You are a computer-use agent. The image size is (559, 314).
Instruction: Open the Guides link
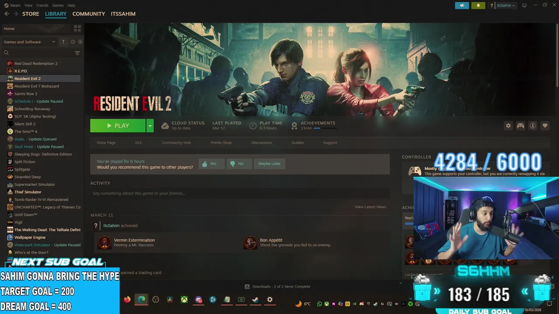[297, 143]
